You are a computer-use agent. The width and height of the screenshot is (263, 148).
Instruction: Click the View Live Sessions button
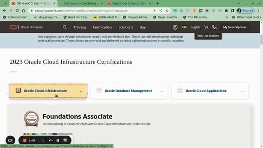[x=208, y=36]
